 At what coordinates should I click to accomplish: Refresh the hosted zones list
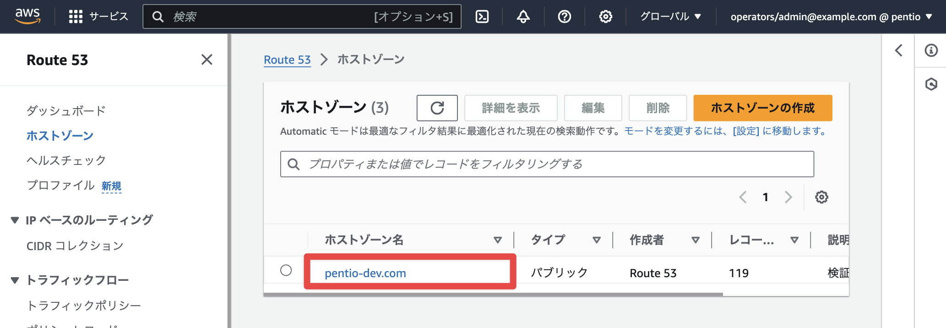(x=437, y=108)
